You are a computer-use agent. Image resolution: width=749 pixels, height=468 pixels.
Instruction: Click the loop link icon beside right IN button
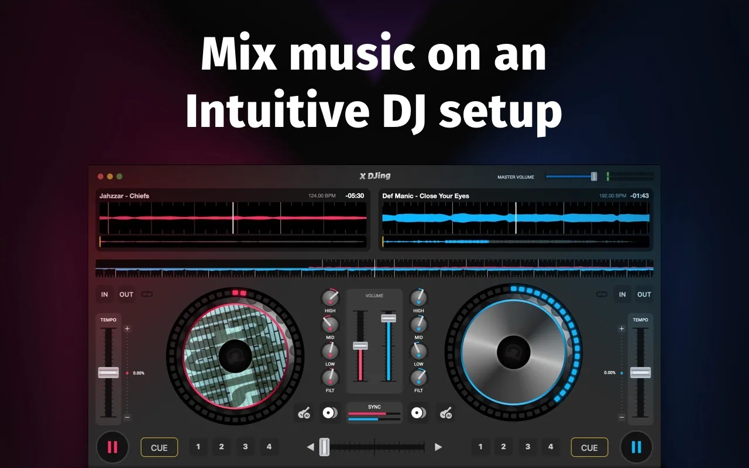click(602, 294)
